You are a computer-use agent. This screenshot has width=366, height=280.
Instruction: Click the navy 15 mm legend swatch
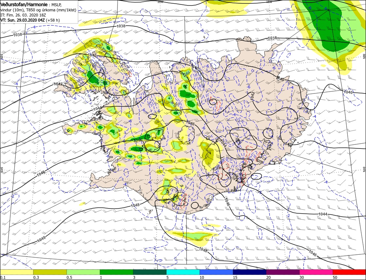(x=250, y=272)
